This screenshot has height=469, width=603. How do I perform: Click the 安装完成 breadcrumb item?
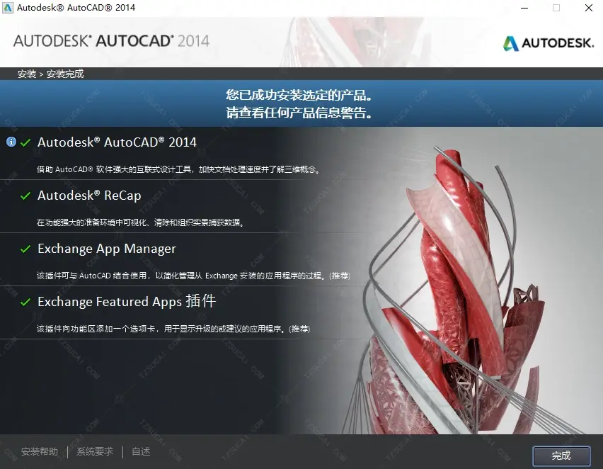tap(65, 74)
